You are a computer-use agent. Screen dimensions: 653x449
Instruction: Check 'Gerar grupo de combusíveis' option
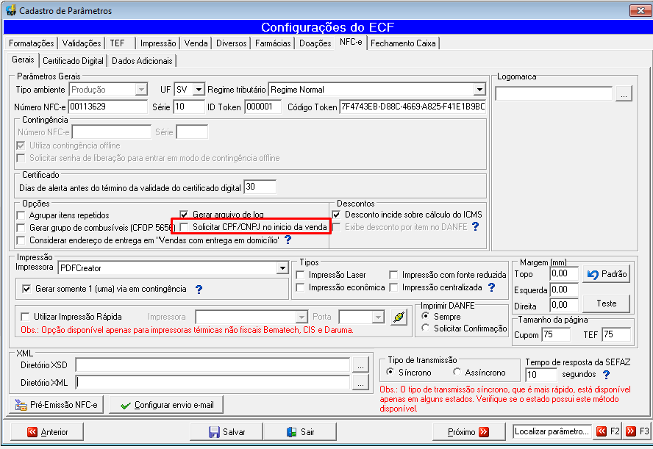21,228
